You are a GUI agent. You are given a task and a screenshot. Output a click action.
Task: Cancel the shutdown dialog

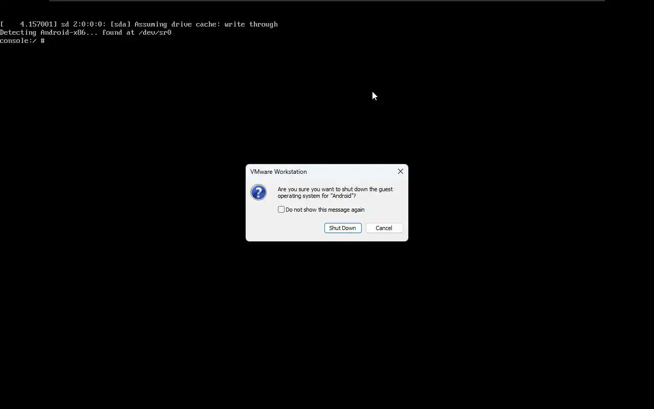point(384,228)
